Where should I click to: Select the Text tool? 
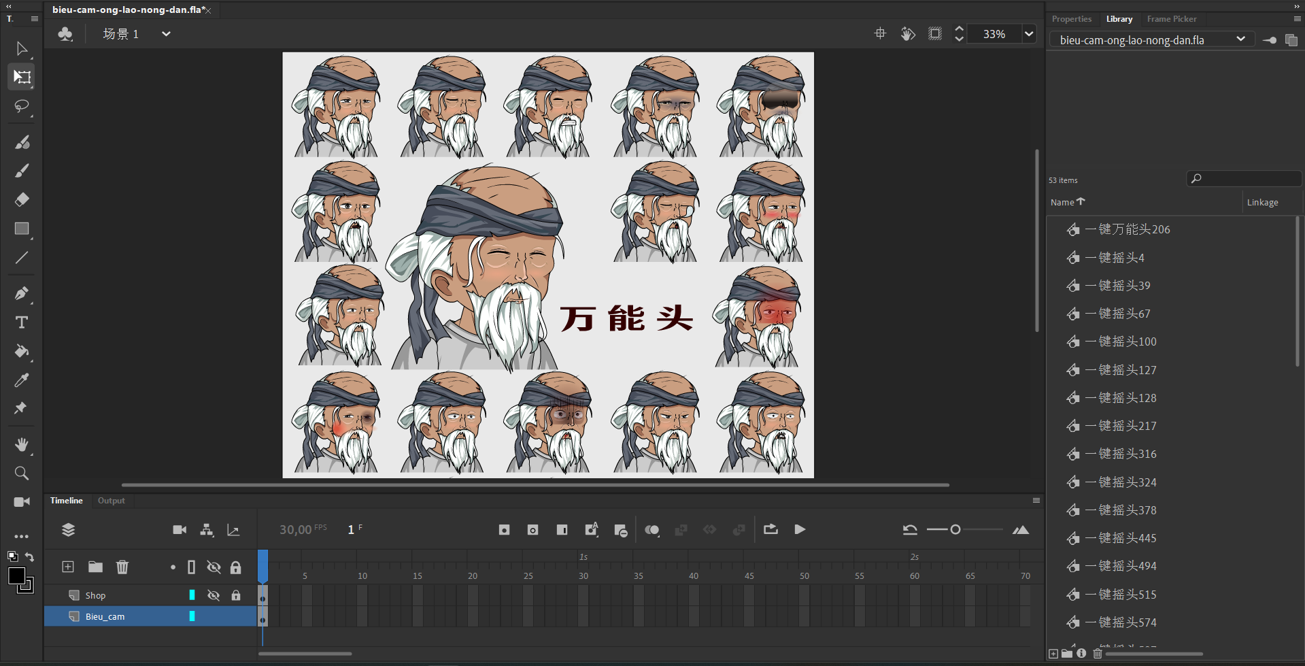click(22, 322)
